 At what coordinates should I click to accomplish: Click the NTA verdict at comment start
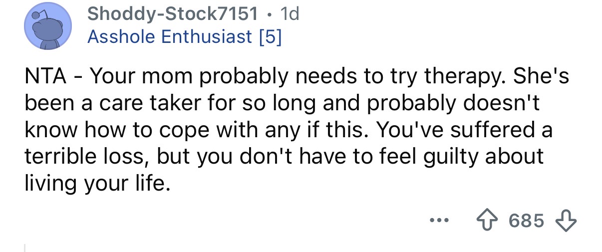tap(45, 78)
